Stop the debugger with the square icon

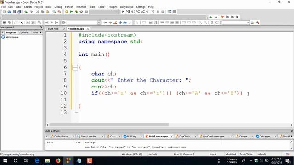163,11
